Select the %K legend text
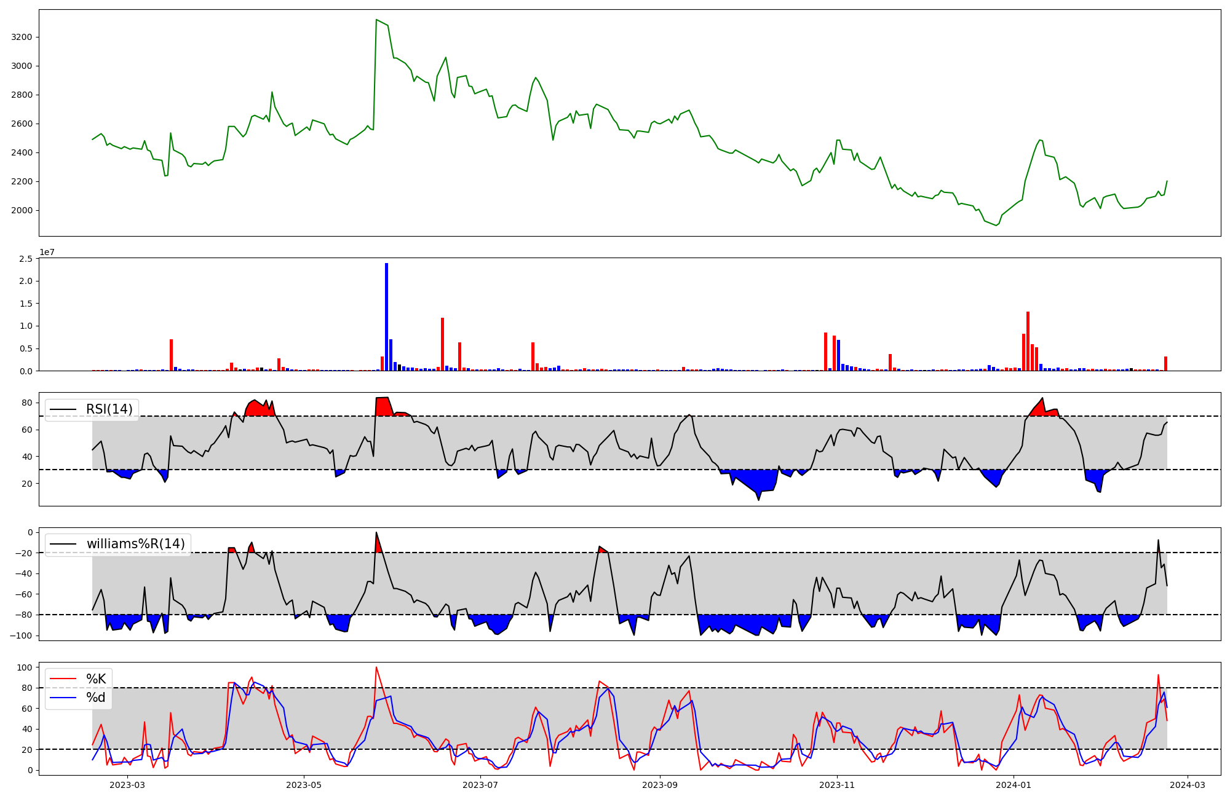 [96, 679]
